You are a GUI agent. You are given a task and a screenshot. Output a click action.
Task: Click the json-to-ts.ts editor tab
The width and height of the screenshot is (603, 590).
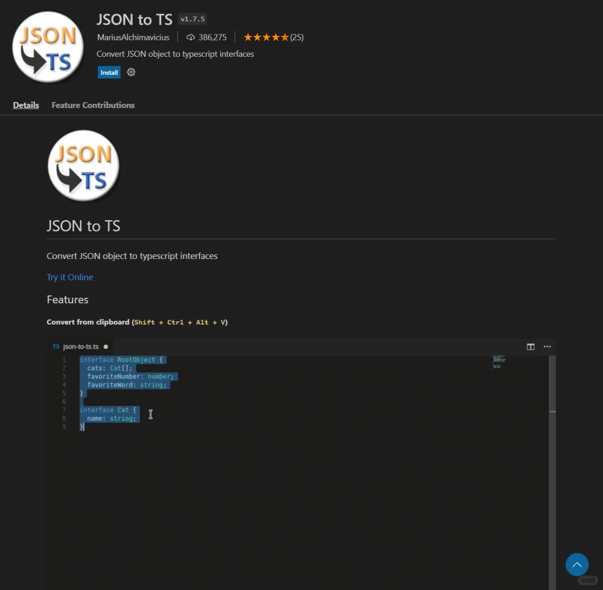click(x=80, y=346)
